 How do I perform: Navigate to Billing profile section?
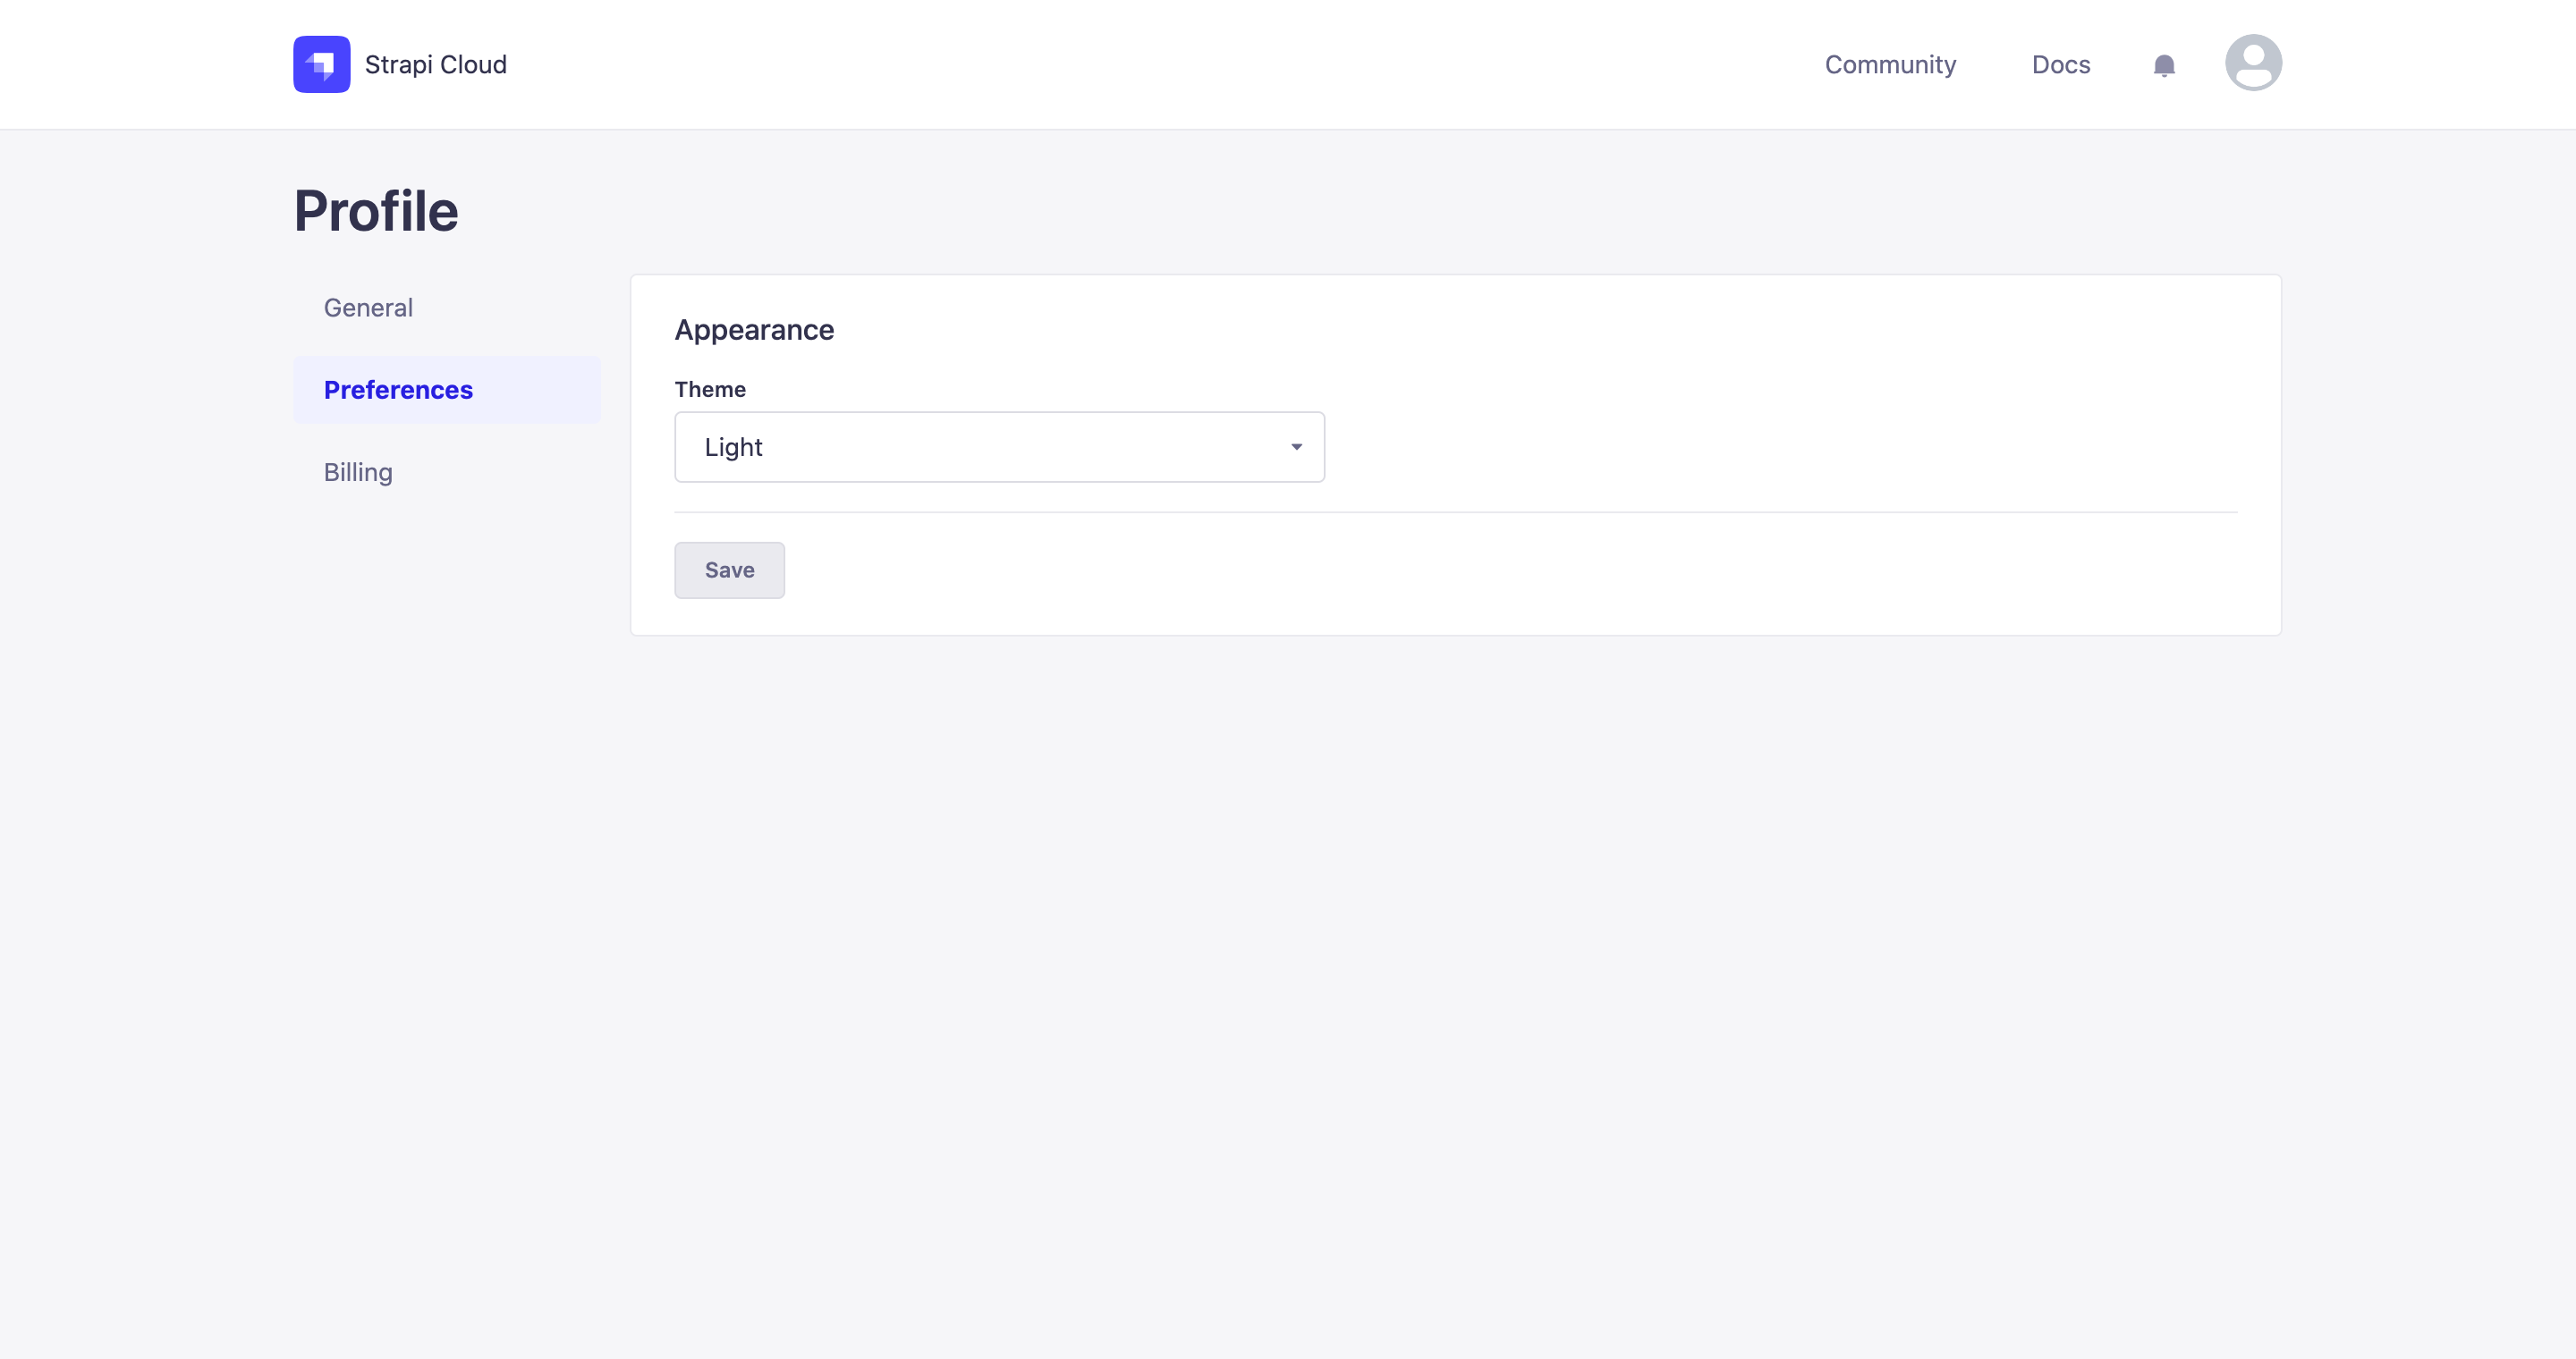pyautogui.click(x=358, y=472)
